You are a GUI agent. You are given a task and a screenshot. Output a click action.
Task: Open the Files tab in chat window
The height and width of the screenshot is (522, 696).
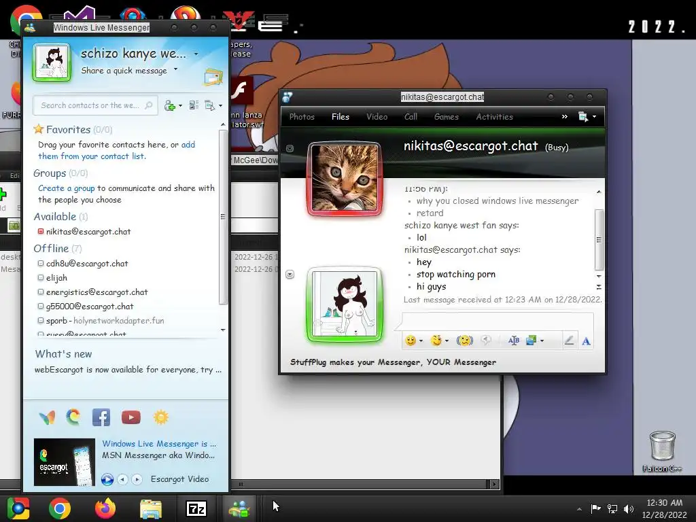click(341, 117)
